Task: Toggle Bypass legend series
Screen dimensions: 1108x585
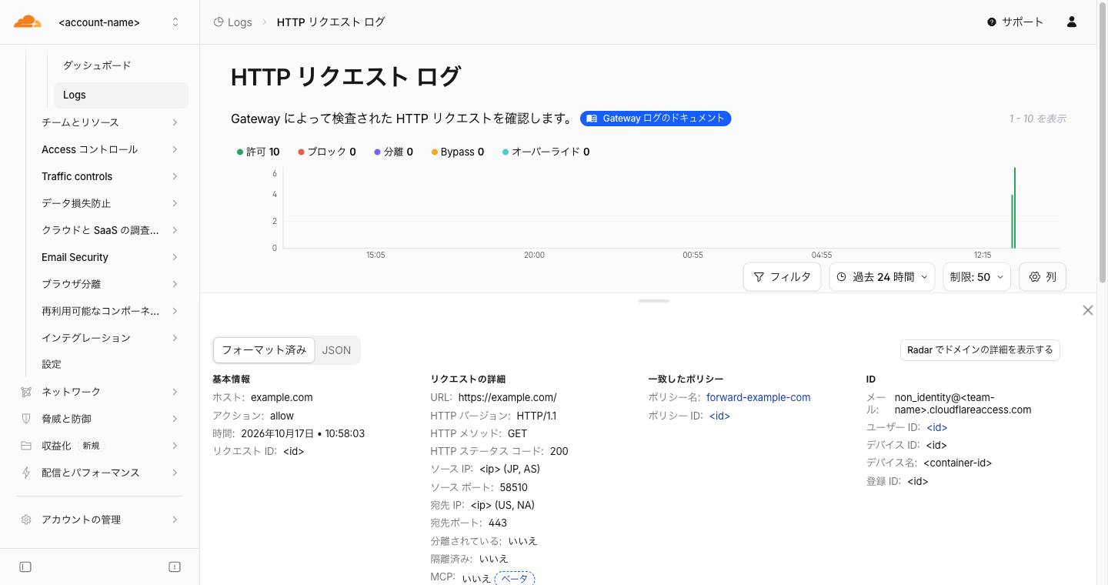Action: 457,152
